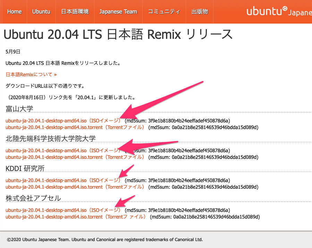Click the torrent md5sum text under 富山大学
This screenshot has width=312, height=248.
(203, 127)
